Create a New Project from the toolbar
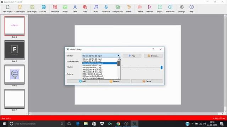227x127 pixels. [x=7, y=8]
